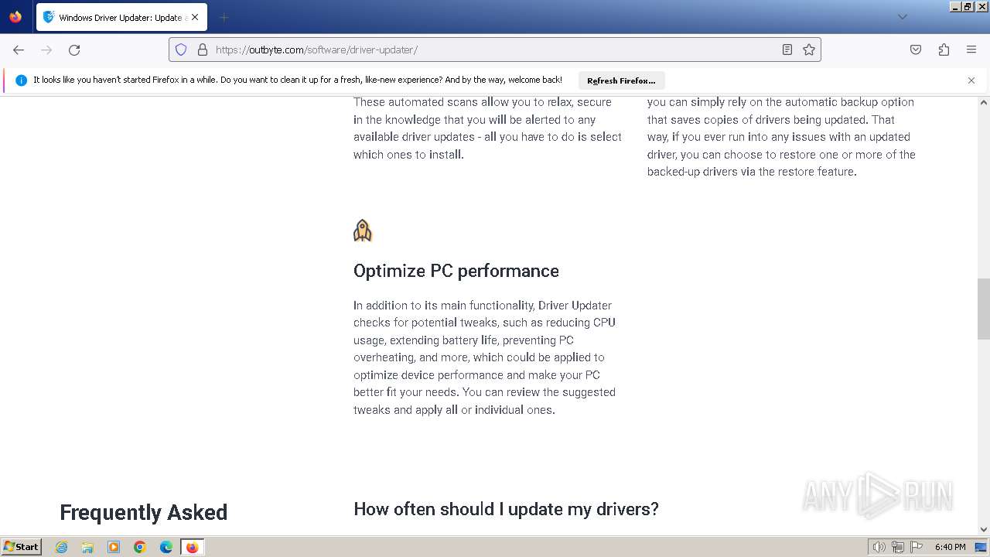
Task: Click the page scrollbar thumb
Action: click(984, 309)
